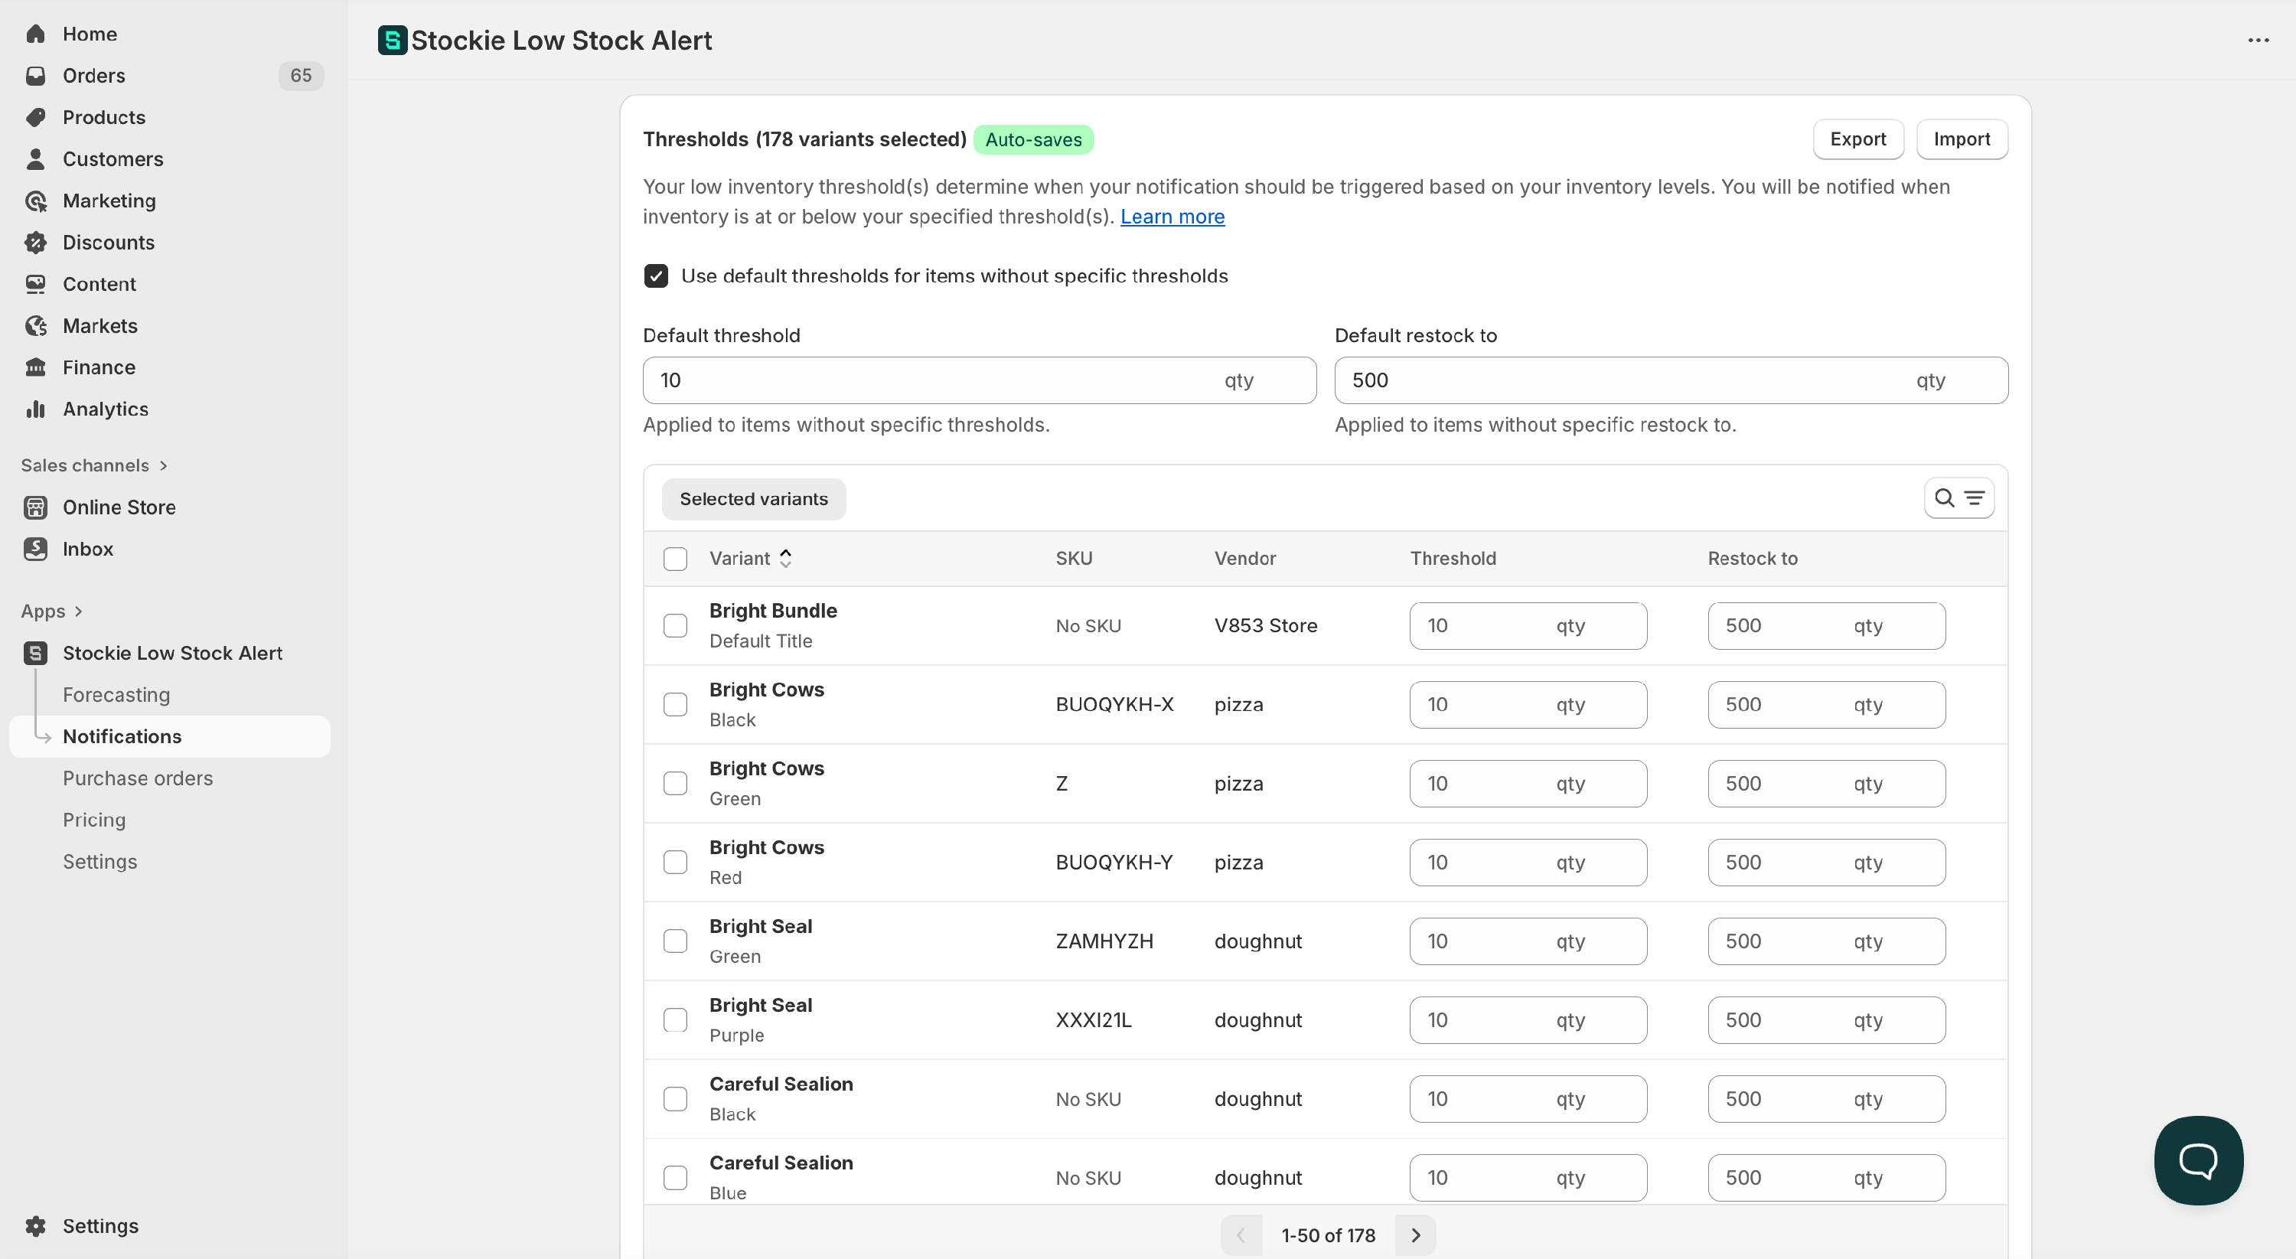The image size is (2296, 1259).
Task: Select the Bright Bundle row checkbox
Action: [675, 625]
